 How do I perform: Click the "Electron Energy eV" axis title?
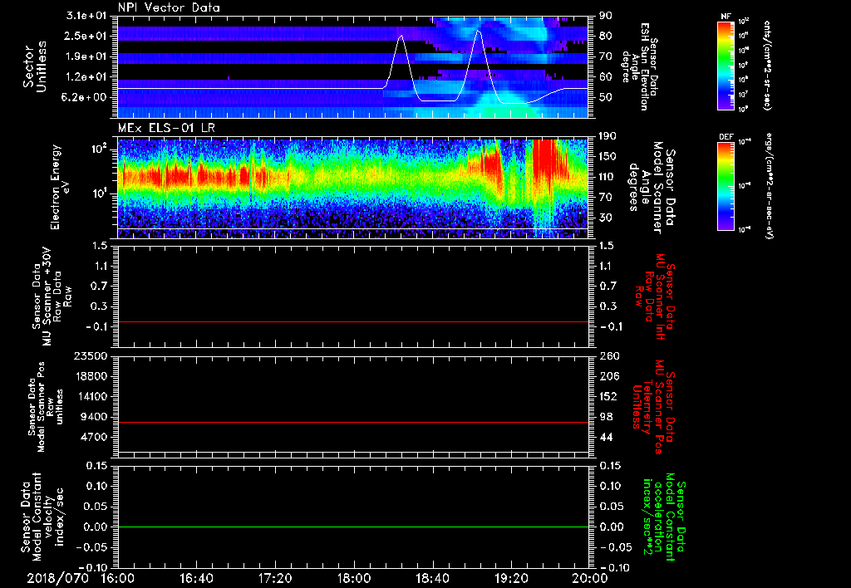61,187
